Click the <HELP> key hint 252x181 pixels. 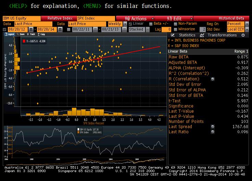point(18,6)
